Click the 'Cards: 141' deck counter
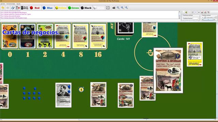 pos(123,39)
